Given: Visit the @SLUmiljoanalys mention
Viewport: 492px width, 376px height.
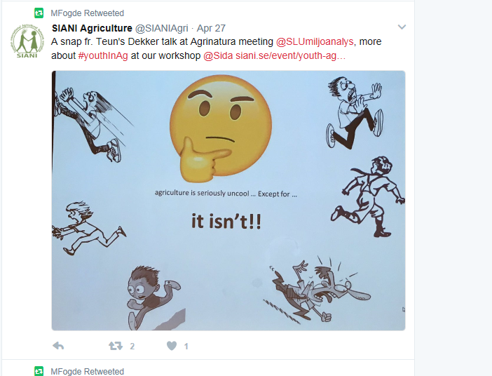Looking at the screenshot, I should click(x=315, y=42).
